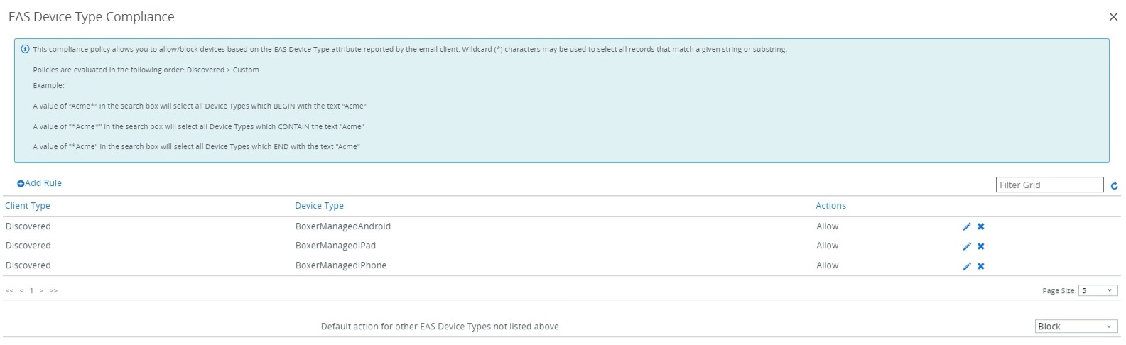The width and height of the screenshot is (1126, 345).
Task: Edit the BoxerManagedAndroid rule with pencil icon
Action: [966, 226]
